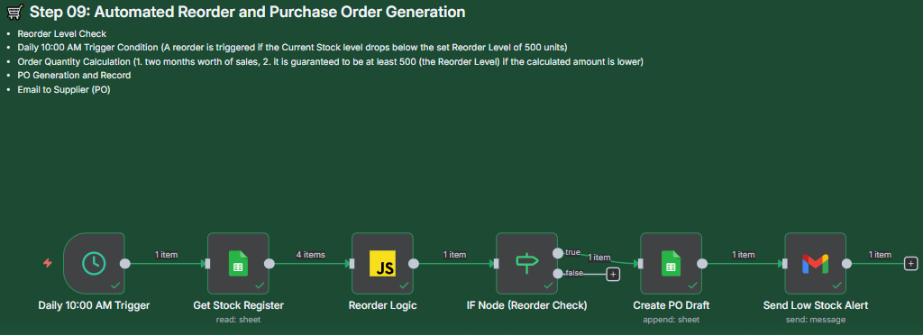The width and height of the screenshot is (923, 335).
Task: Click the output connector of Get Stock Register
Action: [x=269, y=264]
